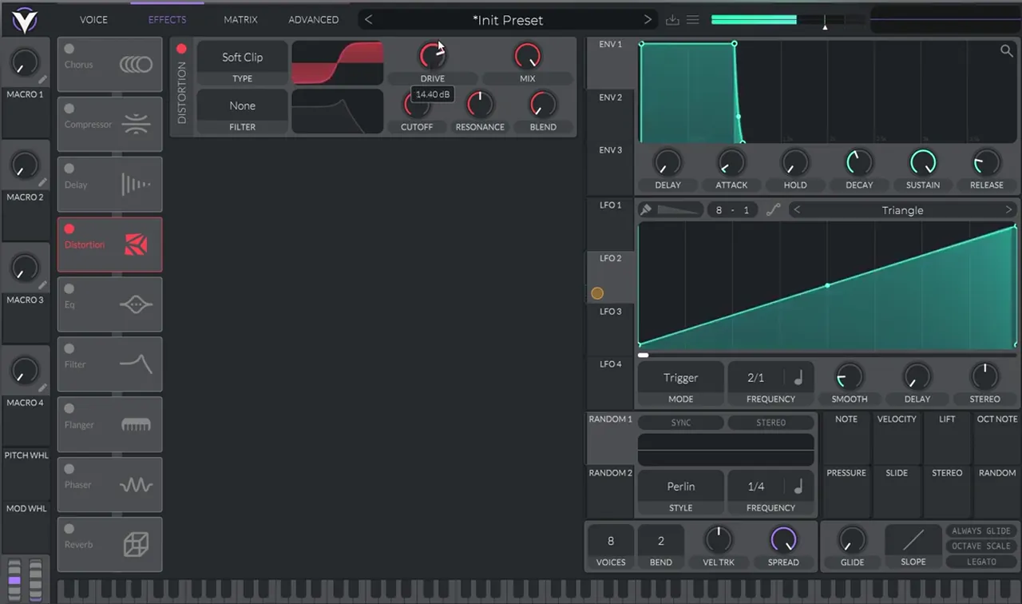Image resolution: width=1022 pixels, height=604 pixels.
Task: Click the distortion MIX knob
Action: (x=527, y=56)
